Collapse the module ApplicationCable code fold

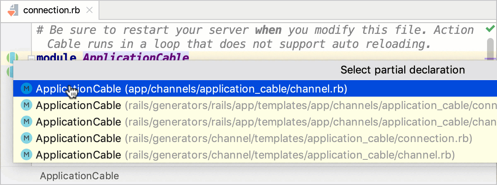[x=31, y=58]
